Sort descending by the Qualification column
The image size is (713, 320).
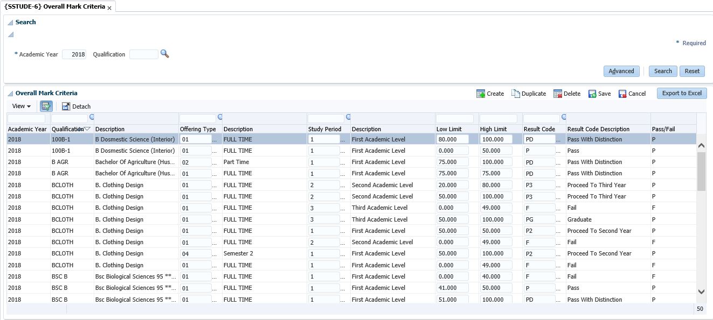87,129
